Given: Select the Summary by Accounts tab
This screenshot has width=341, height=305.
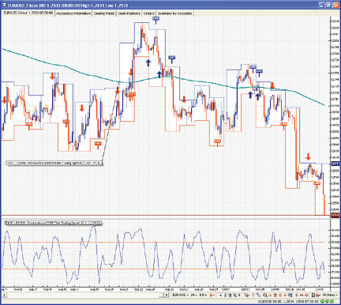Looking at the screenshot, I should pyautogui.click(x=174, y=13).
